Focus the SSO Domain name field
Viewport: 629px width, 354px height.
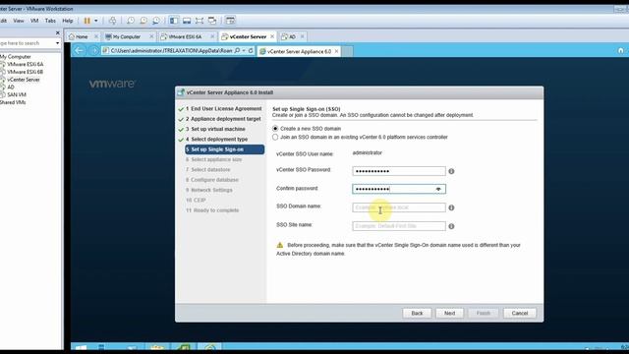pos(399,207)
